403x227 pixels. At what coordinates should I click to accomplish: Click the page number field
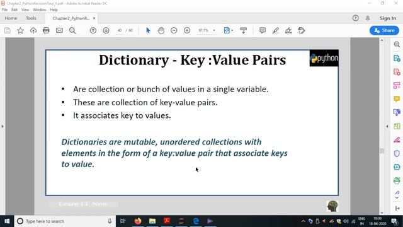pos(120,30)
